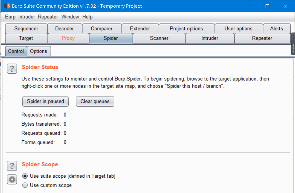Switch to the Intruder tool tab
295x193 pixels.
point(210,38)
